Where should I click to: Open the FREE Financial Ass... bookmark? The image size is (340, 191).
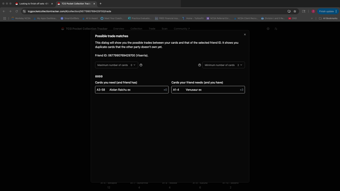coord(167,18)
